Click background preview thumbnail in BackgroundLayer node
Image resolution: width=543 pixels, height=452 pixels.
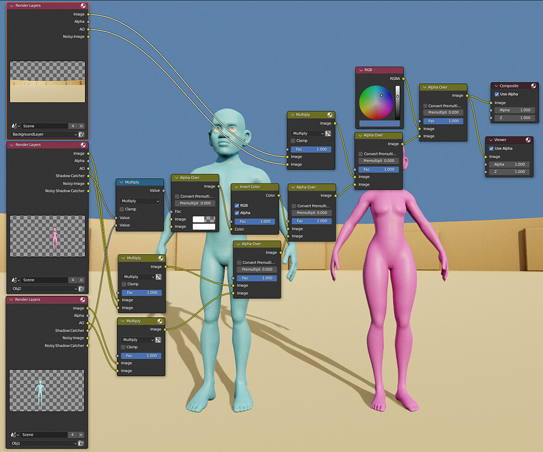(48, 81)
